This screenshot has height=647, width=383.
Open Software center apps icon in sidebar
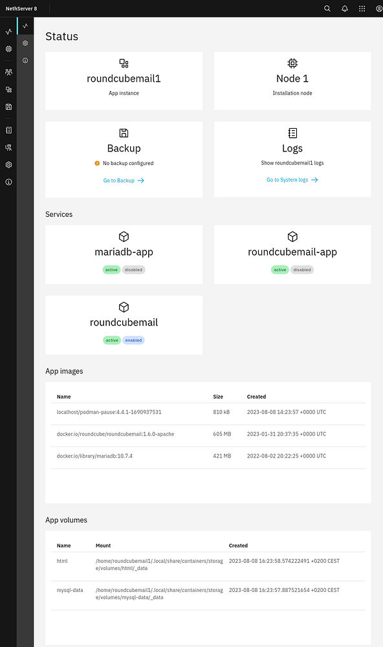8,89
